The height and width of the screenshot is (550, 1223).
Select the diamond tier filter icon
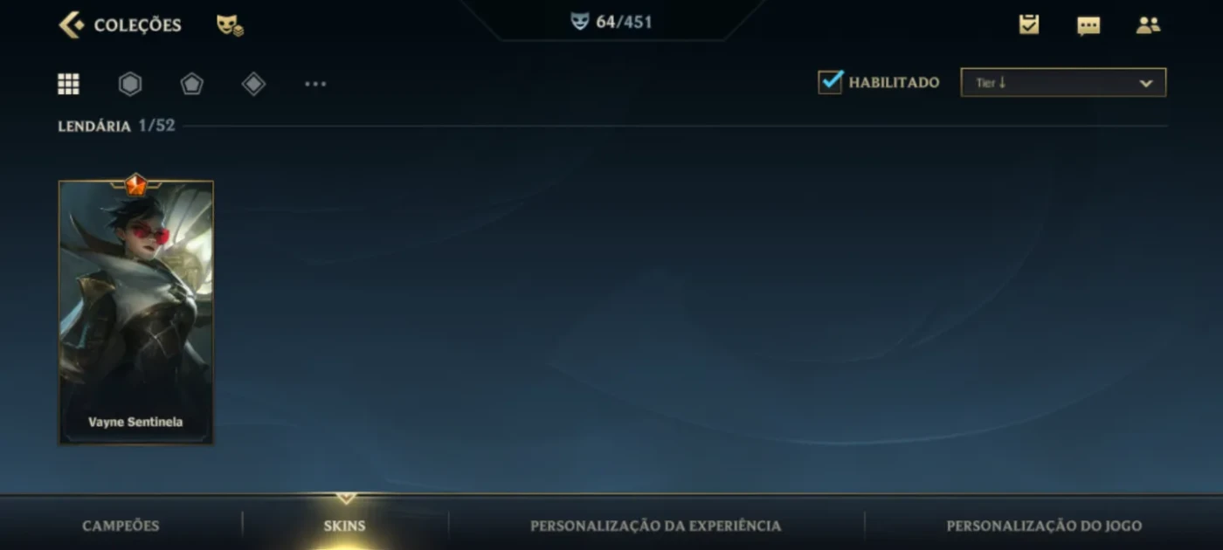click(x=253, y=84)
